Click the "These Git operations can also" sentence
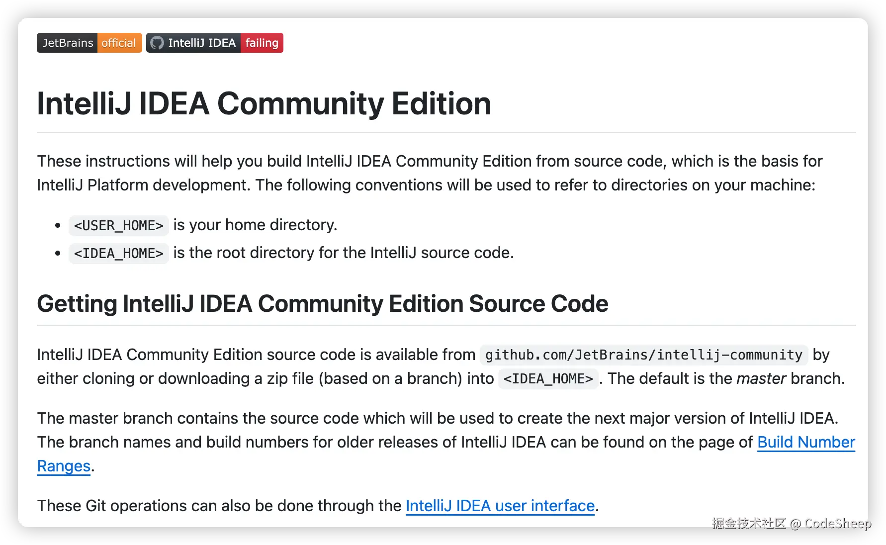The height and width of the screenshot is (545, 886). [219, 506]
